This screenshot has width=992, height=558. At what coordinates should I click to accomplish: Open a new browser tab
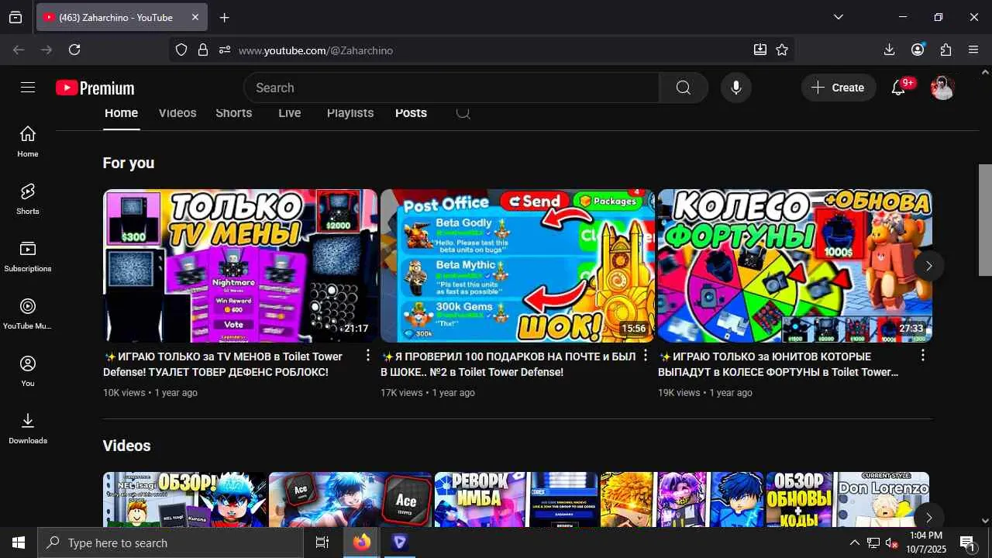click(x=224, y=17)
